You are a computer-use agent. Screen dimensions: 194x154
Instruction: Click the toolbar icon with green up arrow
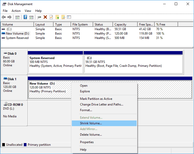pos(57,17)
